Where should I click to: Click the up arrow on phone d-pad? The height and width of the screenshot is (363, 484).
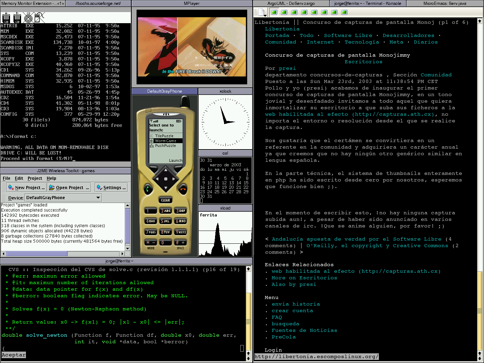point(166,170)
